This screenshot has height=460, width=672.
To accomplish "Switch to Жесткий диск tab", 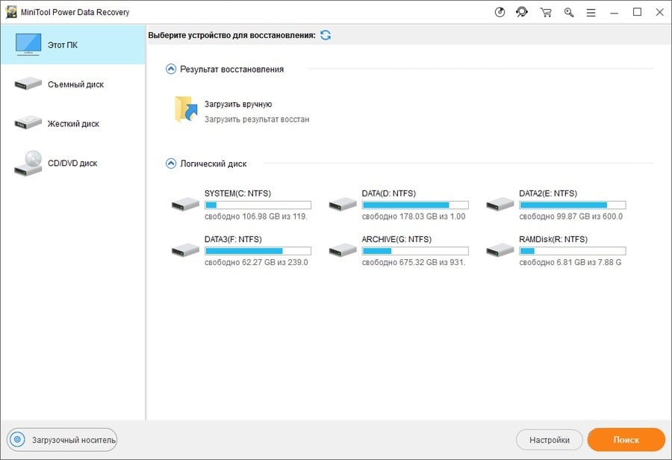I will pyautogui.click(x=73, y=123).
